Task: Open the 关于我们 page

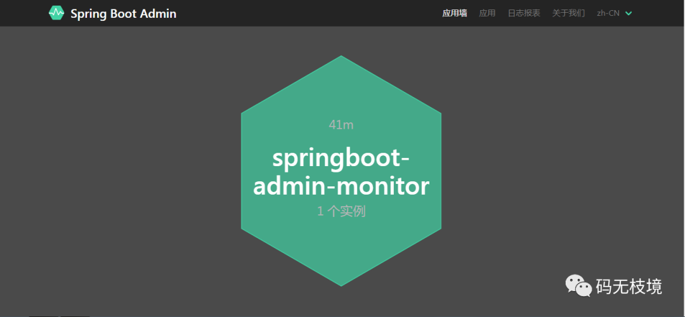Action: click(568, 13)
